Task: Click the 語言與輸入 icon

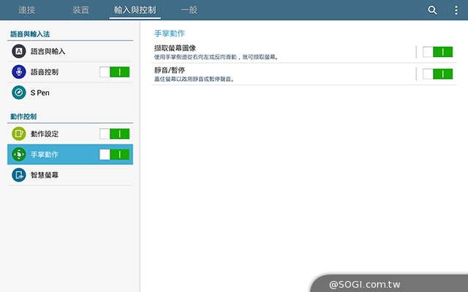Action: coord(19,52)
